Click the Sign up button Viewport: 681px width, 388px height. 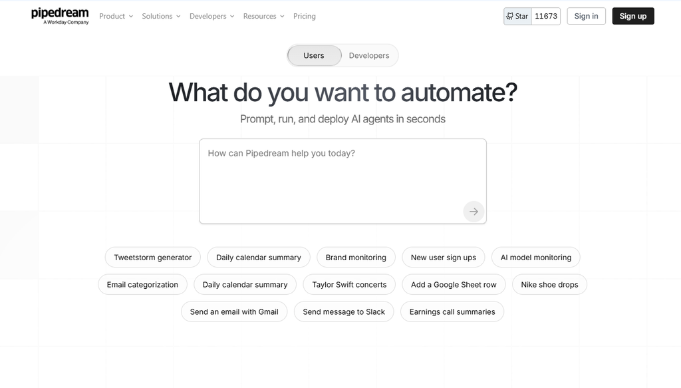click(x=633, y=16)
